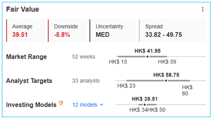Open the three-dot options menu
This screenshot has height=119, width=213.
202,9
